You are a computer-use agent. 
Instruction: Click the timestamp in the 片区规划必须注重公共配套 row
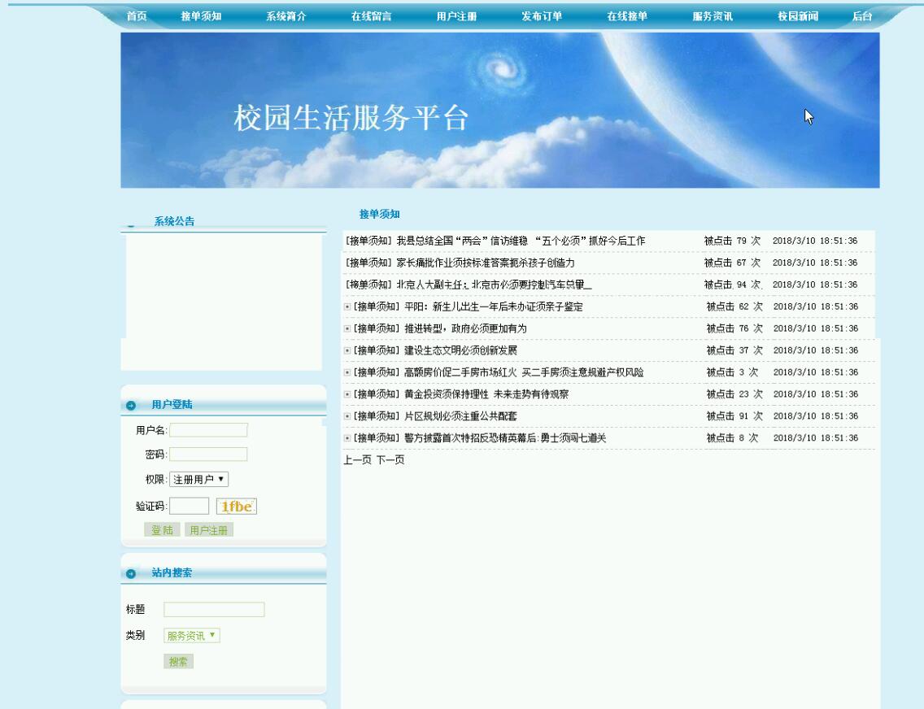(x=816, y=416)
